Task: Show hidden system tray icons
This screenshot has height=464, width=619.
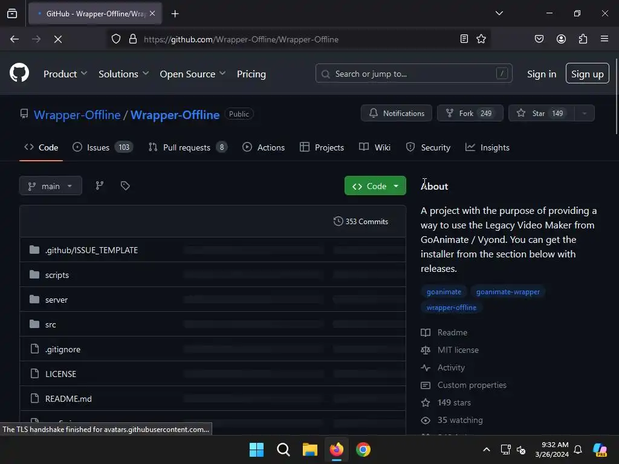Action: click(487, 449)
